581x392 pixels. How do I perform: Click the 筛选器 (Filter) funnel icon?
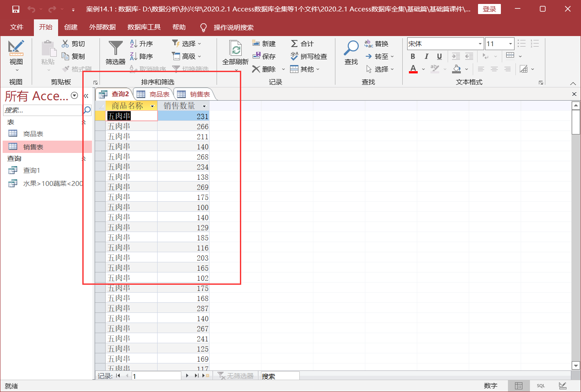pos(116,48)
